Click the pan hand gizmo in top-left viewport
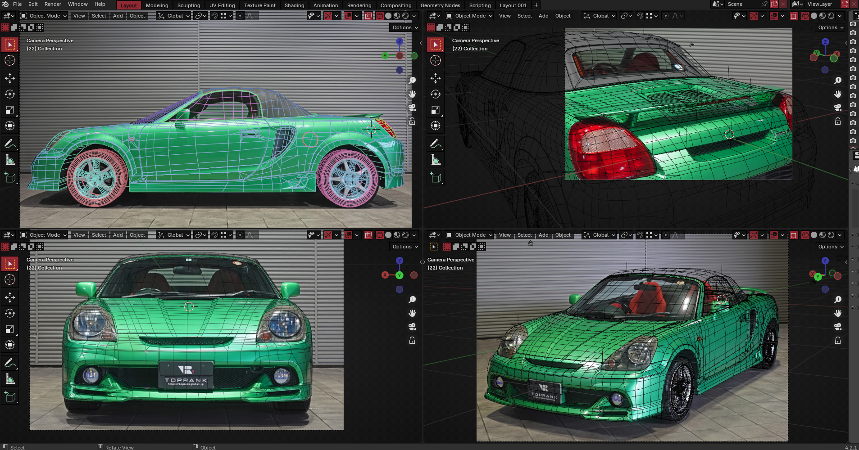 tap(412, 94)
